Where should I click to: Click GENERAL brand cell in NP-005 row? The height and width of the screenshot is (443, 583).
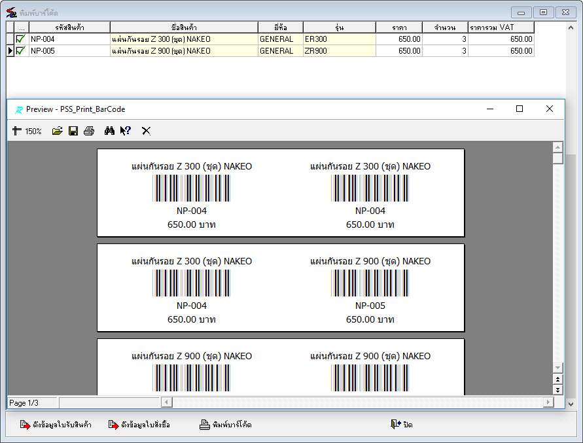(x=280, y=51)
